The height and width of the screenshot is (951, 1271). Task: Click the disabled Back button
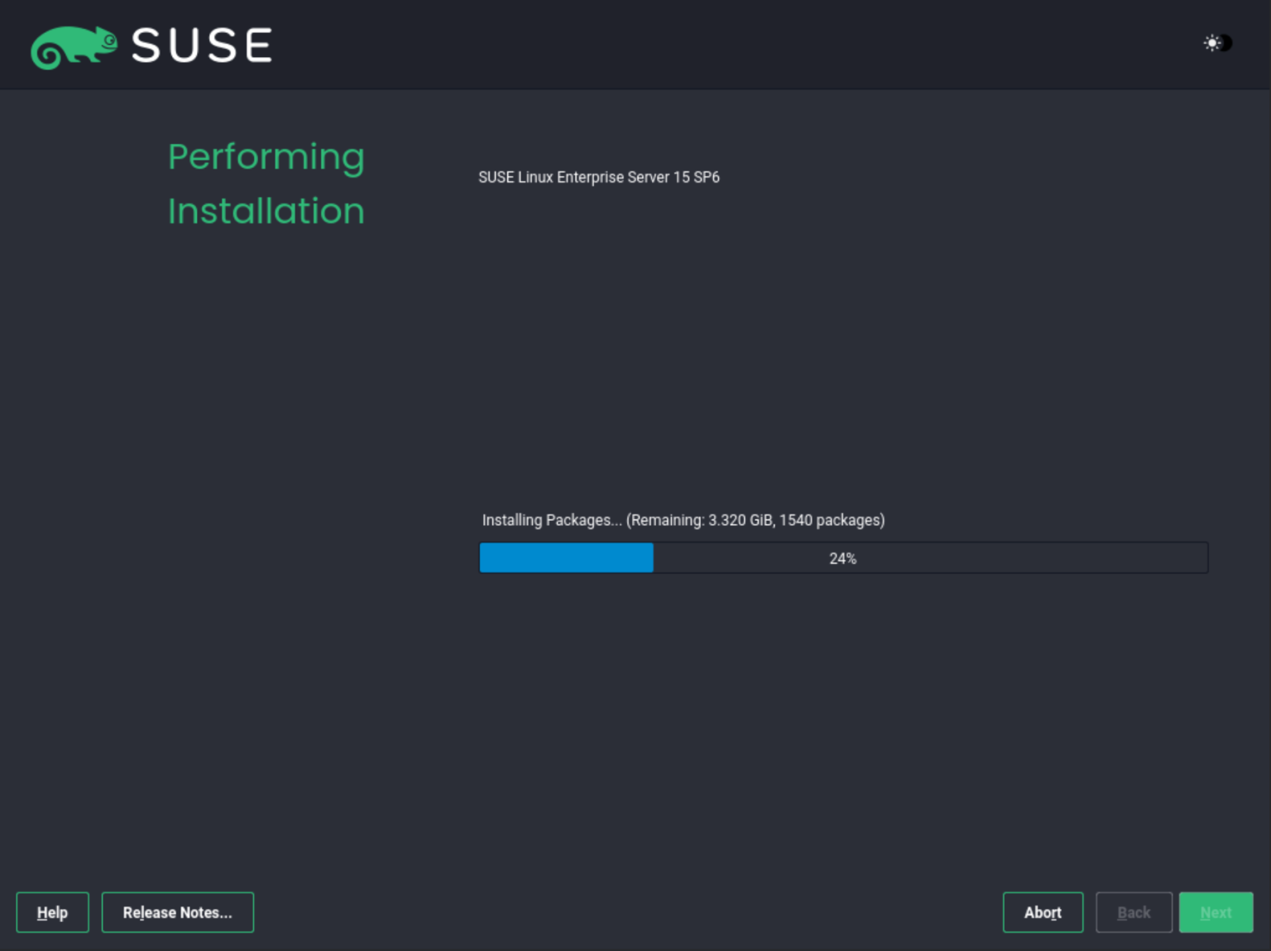click(1134, 912)
